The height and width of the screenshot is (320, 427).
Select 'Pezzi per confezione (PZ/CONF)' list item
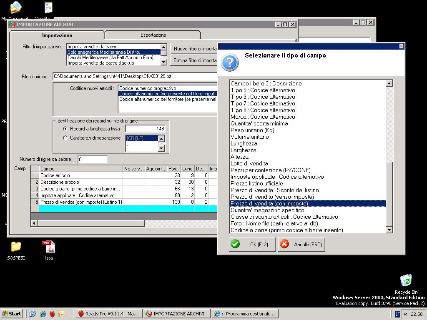pos(308,170)
